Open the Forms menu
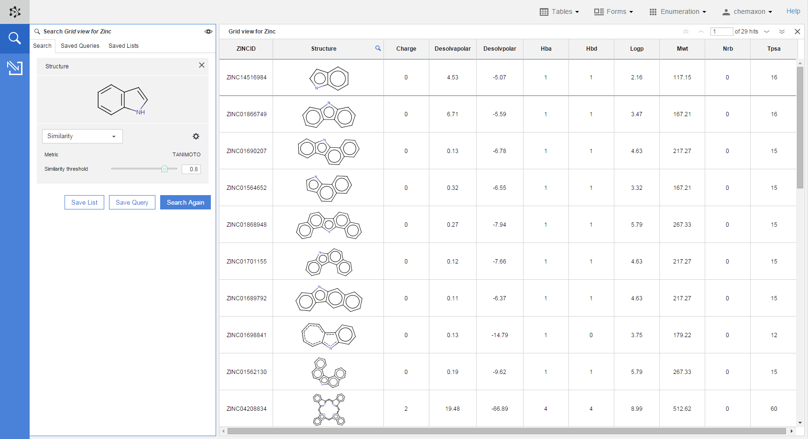The height and width of the screenshot is (439, 808). 613,11
